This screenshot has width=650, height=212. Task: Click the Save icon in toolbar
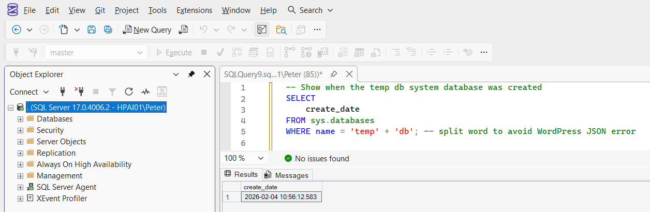(92, 29)
